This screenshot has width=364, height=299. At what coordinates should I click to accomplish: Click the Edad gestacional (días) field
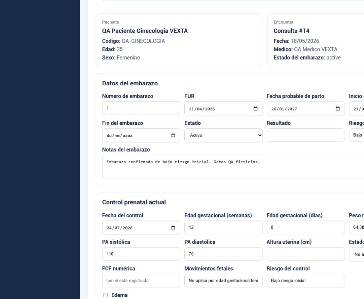click(x=306, y=227)
